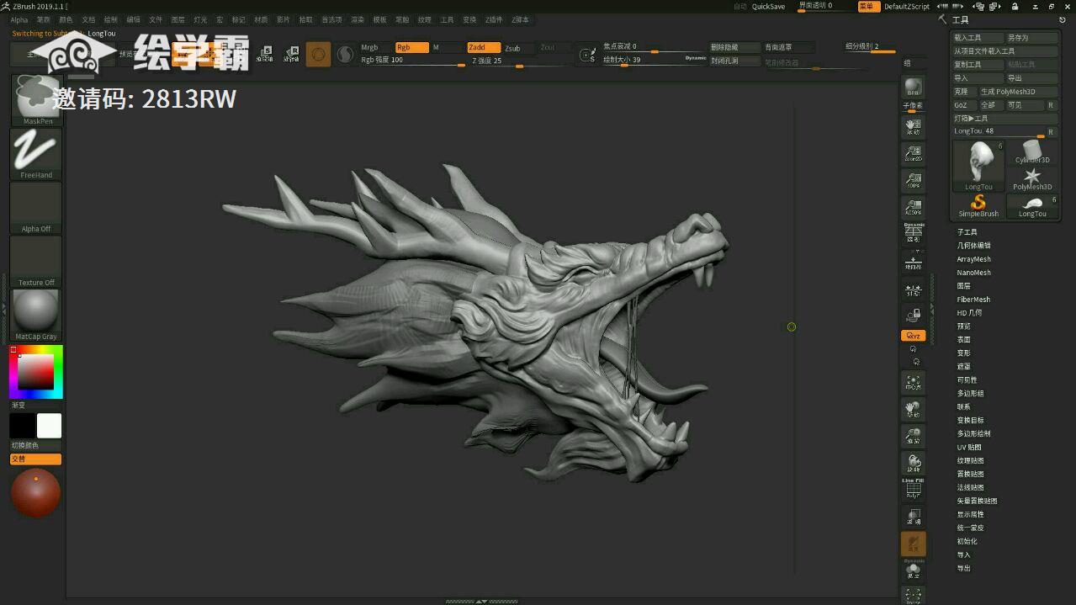Expand the 子工具 subtool palette section

click(967, 232)
